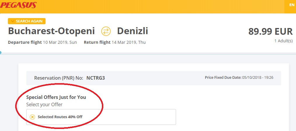
Task: Click the Select your Offer label
Action: coord(44,104)
